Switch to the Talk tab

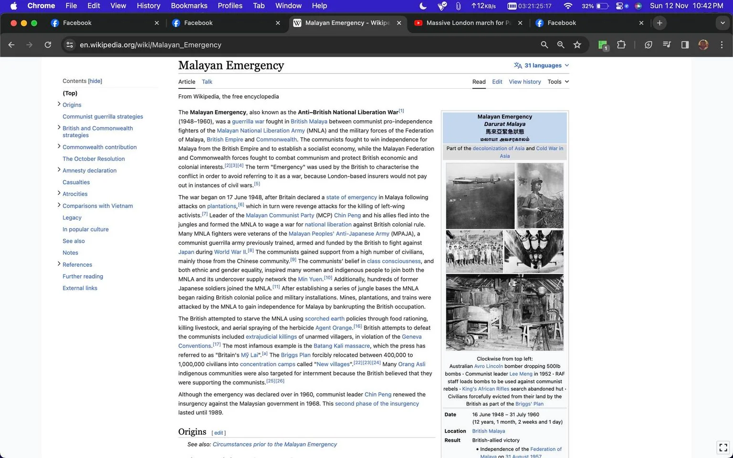coord(207,82)
